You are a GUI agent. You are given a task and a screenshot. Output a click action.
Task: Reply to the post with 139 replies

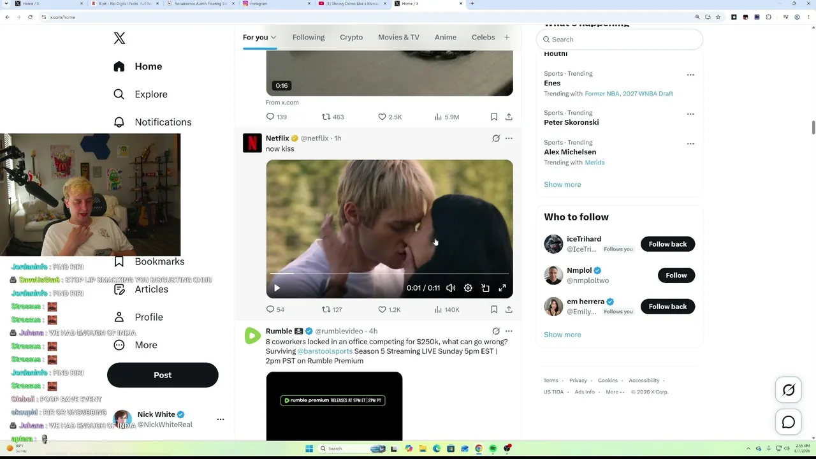(x=276, y=117)
